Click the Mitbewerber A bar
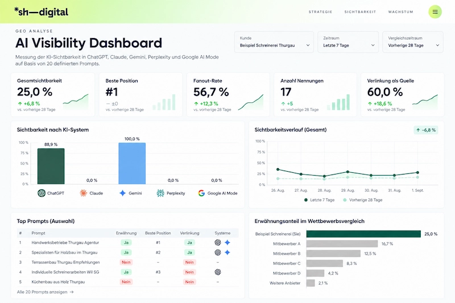This screenshot has width=455, height=303. pos(342,244)
